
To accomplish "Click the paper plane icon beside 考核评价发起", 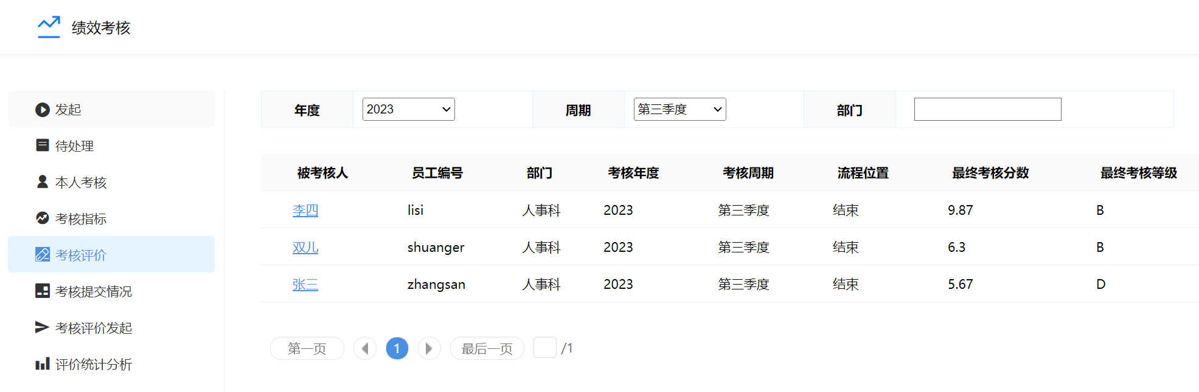I will pos(42,328).
